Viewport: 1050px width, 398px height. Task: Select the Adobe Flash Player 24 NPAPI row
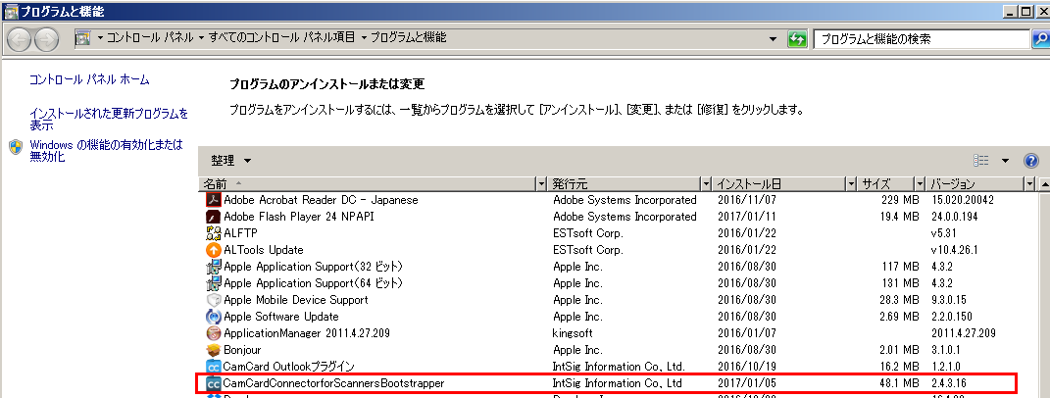pos(619,217)
